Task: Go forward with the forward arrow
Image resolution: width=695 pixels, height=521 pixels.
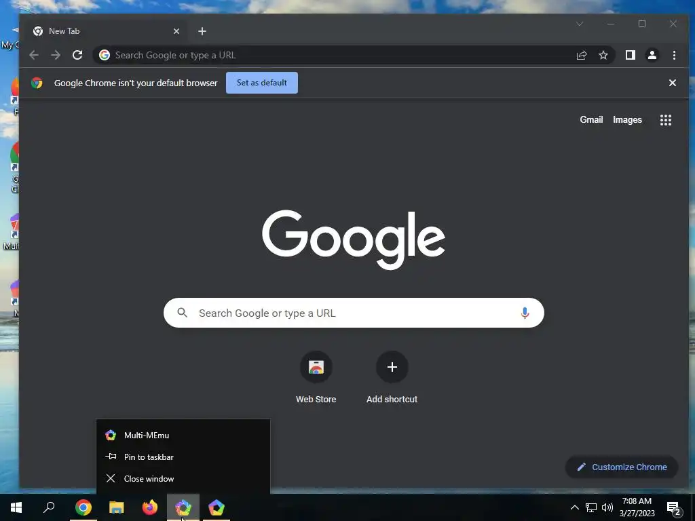Action: pos(56,55)
